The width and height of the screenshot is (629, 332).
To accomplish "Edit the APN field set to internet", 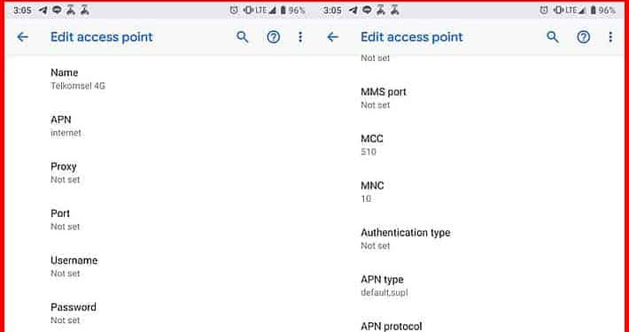I will (x=160, y=126).
